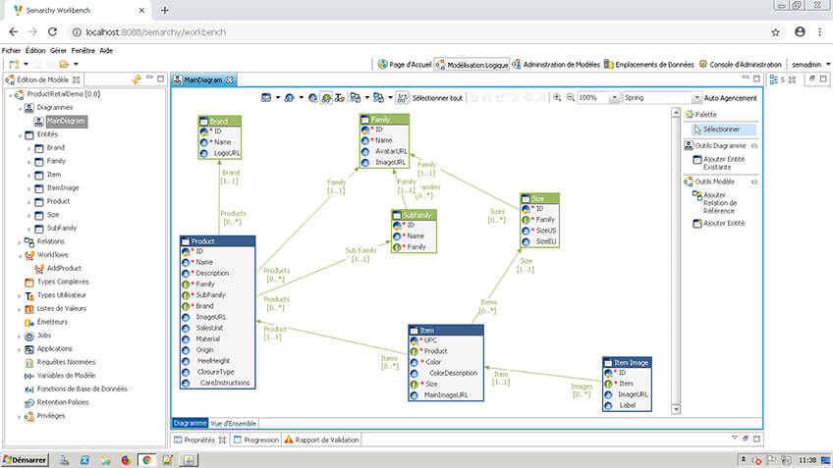
Task: Click Ajouter Entité Existante tool
Action: pos(724,163)
